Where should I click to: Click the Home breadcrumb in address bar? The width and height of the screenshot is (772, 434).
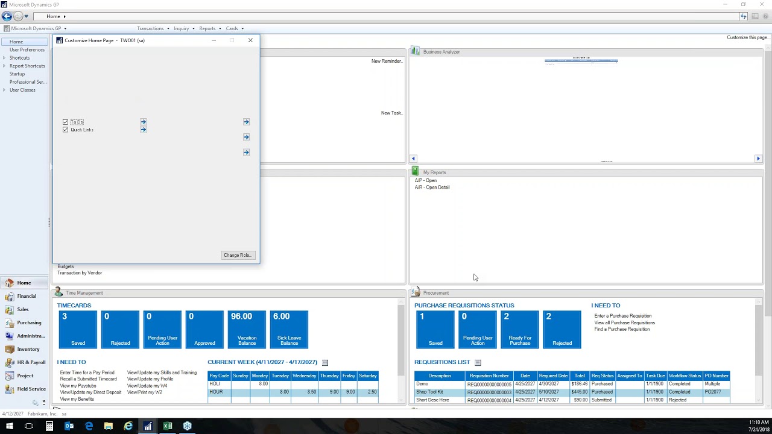click(53, 16)
